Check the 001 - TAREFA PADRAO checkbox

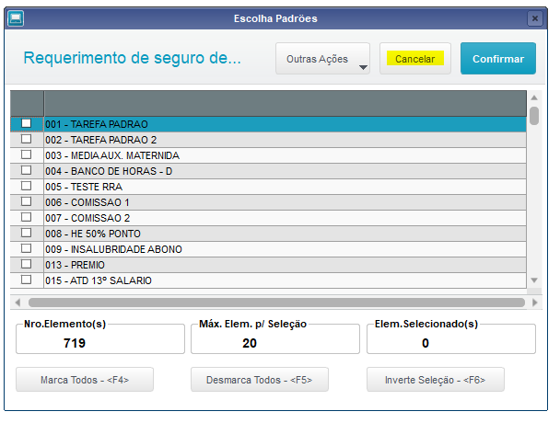pos(26,123)
